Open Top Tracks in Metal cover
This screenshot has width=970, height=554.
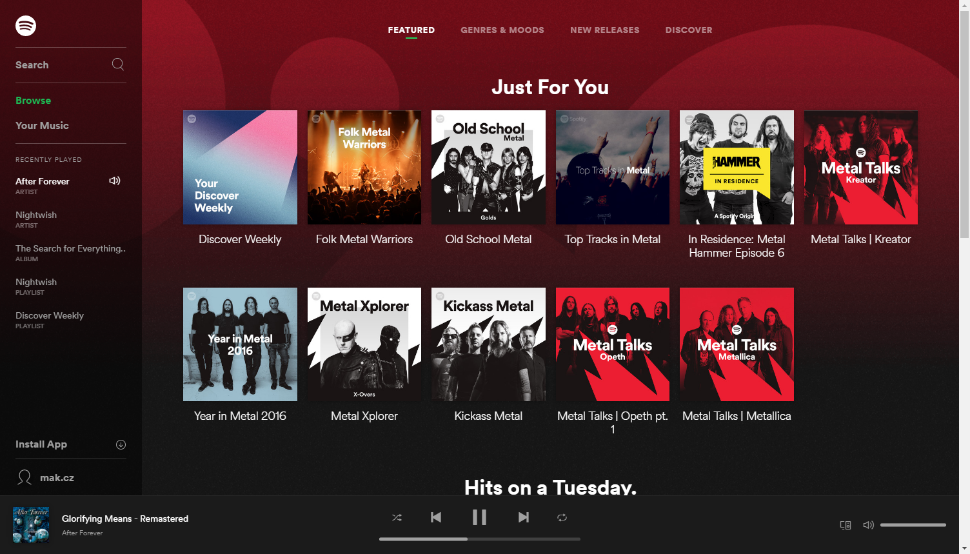point(613,168)
